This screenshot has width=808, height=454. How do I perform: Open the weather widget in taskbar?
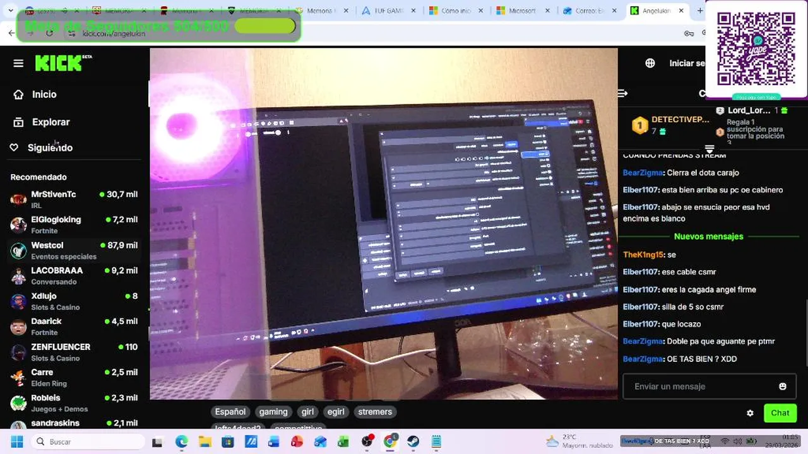(x=579, y=441)
